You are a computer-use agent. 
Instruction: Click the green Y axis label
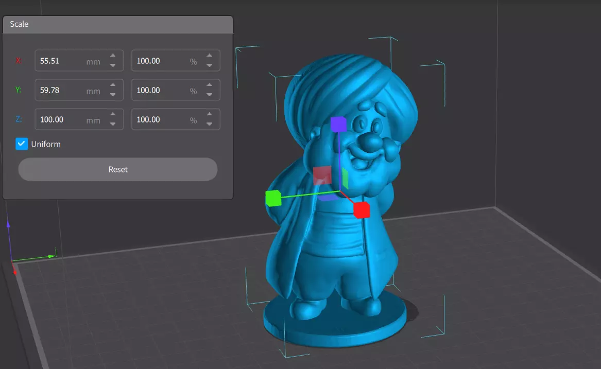click(x=18, y=90)
